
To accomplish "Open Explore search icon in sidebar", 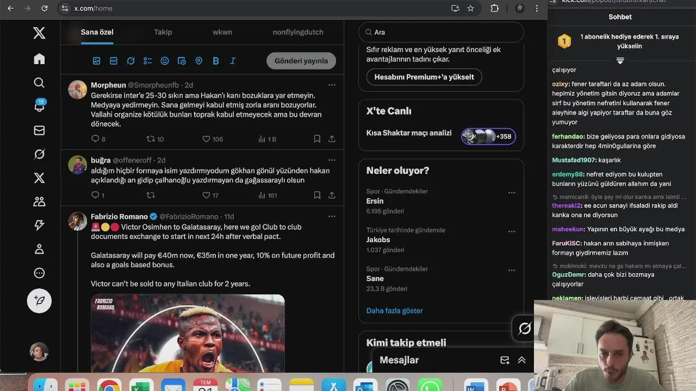I will pos(39,83).
